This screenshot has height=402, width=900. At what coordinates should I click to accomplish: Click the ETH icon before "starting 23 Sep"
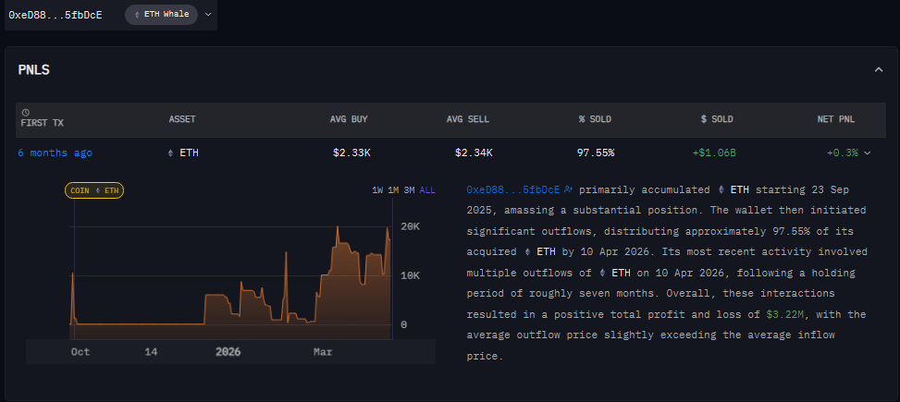[x=721, y=189]
